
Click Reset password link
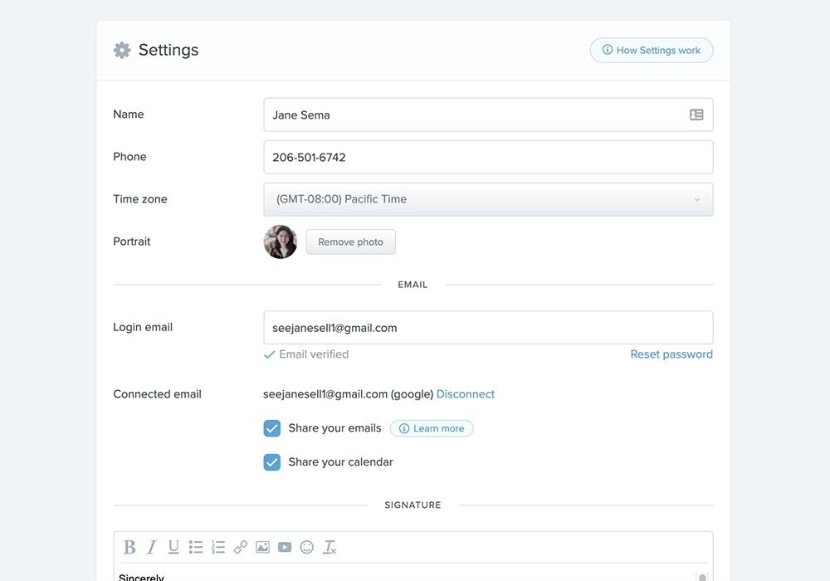[x=671, y=354]
